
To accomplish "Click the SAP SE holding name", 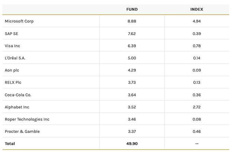I will pos(11,33).
